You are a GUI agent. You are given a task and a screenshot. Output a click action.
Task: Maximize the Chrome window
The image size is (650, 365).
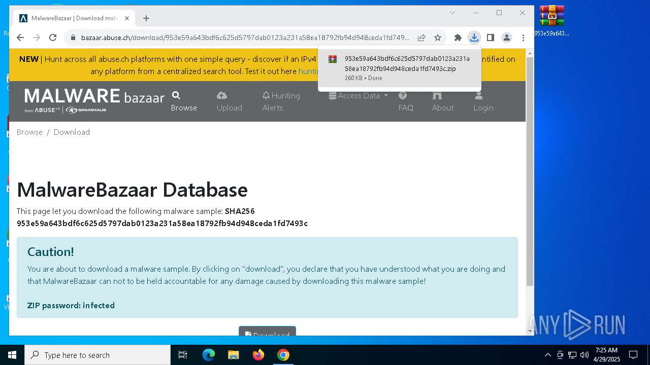[499, 13]
